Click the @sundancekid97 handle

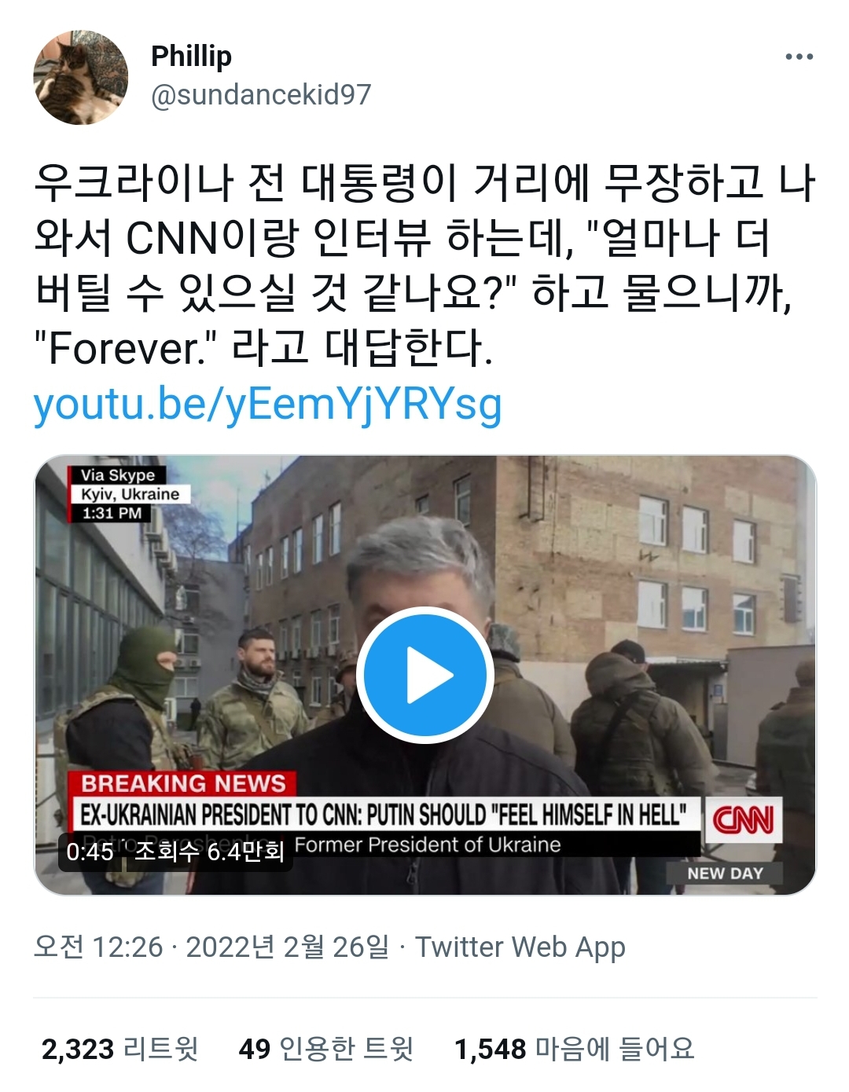pyautogui.click(x=260, y=95)
